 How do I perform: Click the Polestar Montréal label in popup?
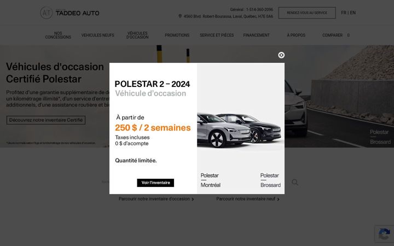tap(211, 180)
